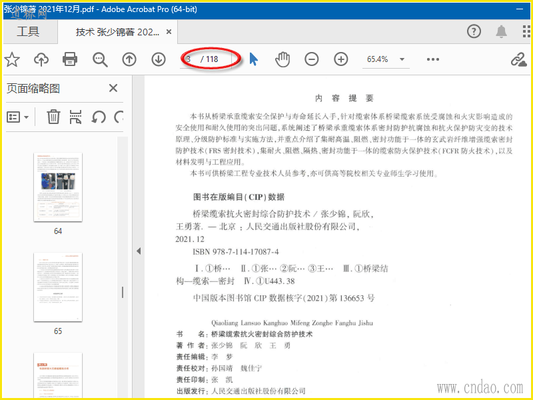
Task: Select page 65 thumbnail
Action: tap(58, 287)
